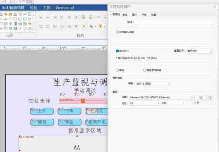Enable the 启用输入功能 checkbox
The image size is (219, 152).
coord(117,32)
